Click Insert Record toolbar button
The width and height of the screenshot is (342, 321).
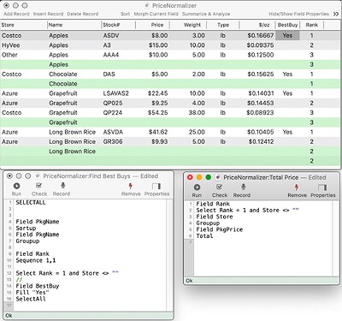pos(48,14)
